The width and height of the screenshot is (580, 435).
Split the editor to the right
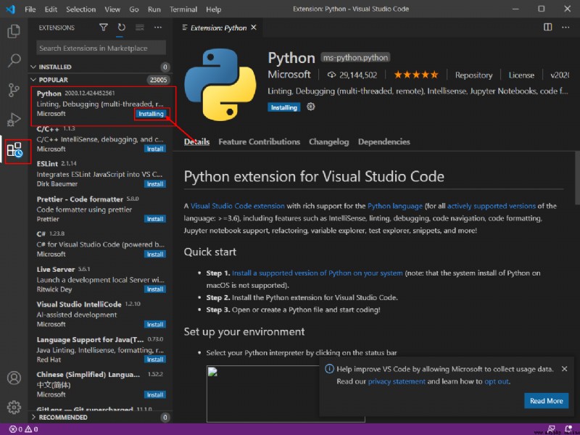coord(548,27)
